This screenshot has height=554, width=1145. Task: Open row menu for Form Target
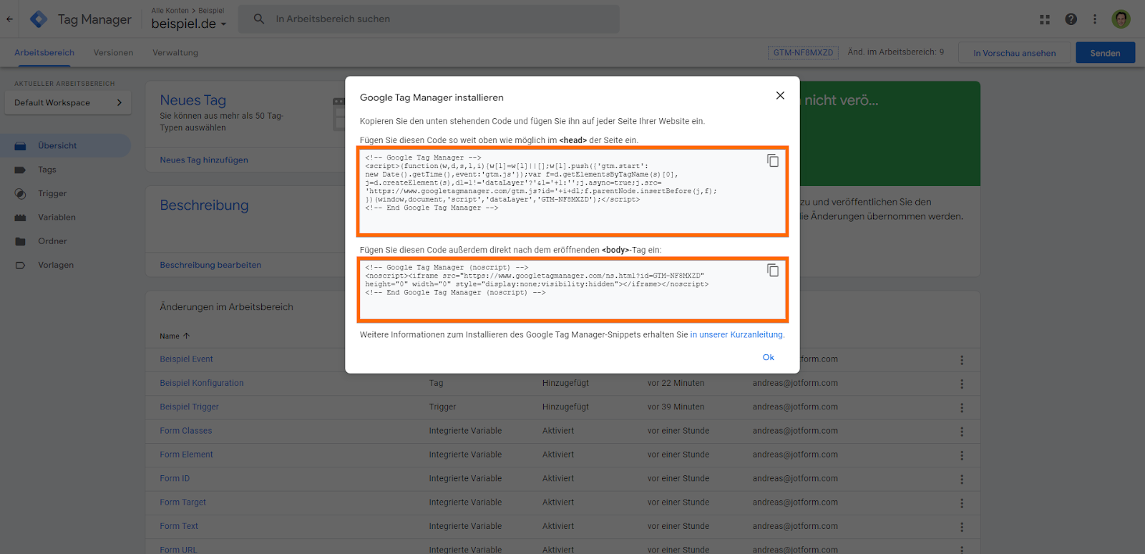coord(962,503)
